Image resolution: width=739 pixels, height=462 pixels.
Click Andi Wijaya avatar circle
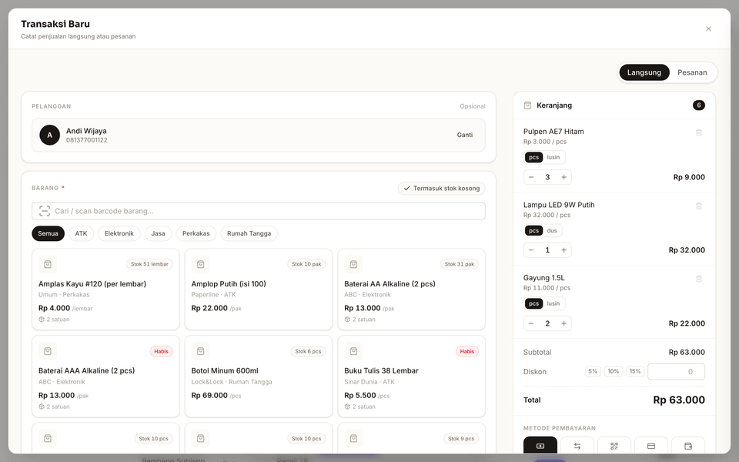pos(49,135)
